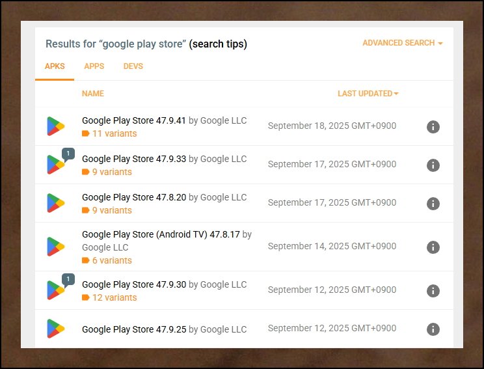Open the search tips link
This screenshot has height=369, width=484.
[218, 44]
